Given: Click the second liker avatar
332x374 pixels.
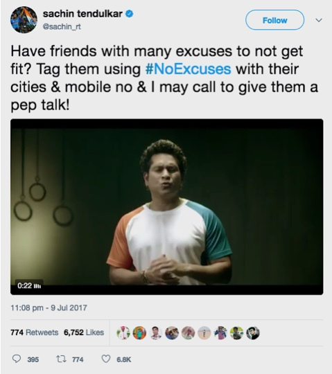Looking at the screenshot, I should (x=139, y=332).
